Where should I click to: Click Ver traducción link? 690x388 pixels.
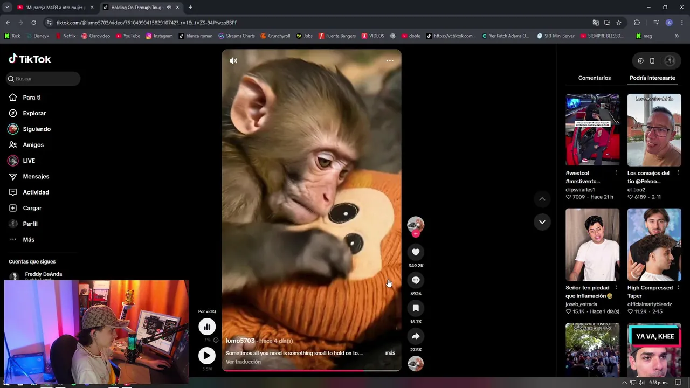(x=243, y=362)
